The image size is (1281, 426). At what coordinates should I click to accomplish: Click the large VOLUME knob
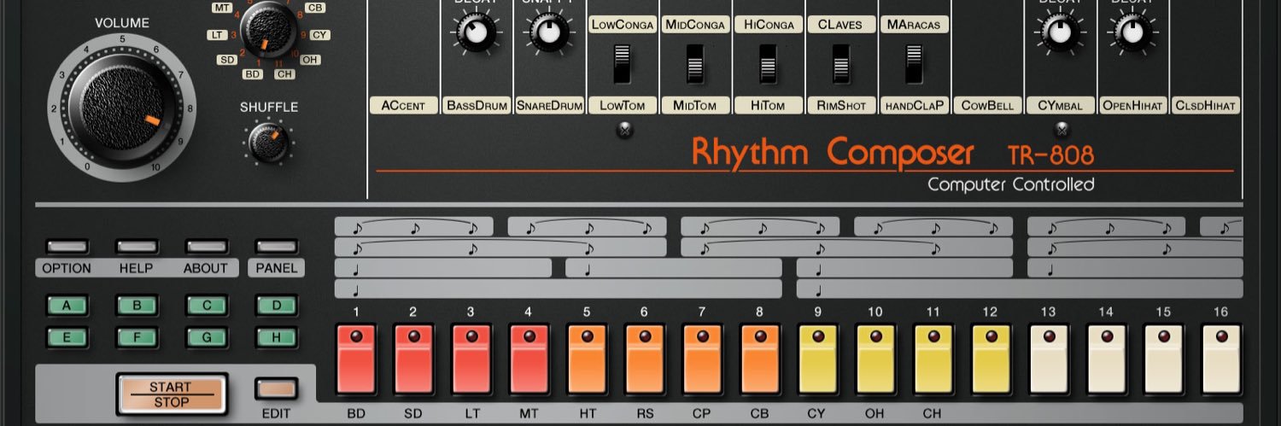[122, 108]
